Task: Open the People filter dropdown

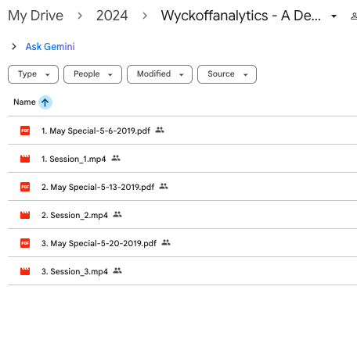Action: coord(92,74)
